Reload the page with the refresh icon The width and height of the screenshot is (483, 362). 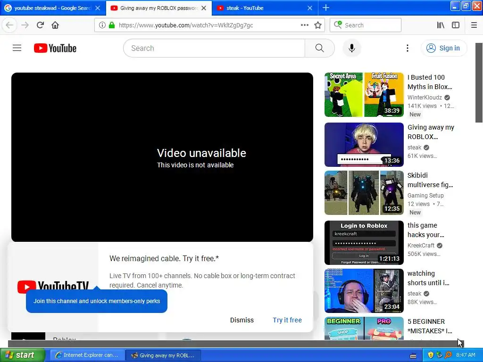pos(40,25)
